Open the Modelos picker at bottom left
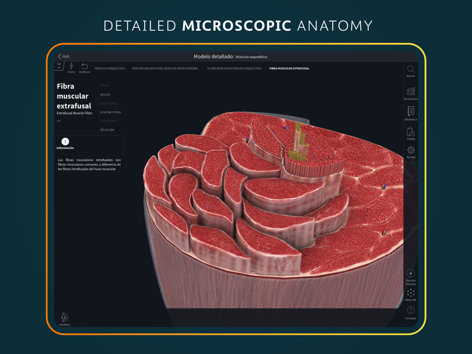 pos(65,318)
